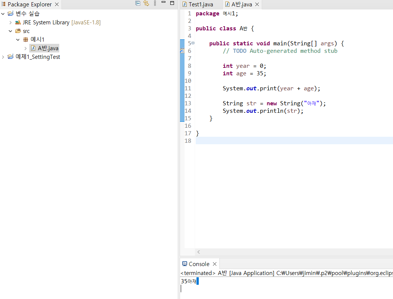
Task: Click the A반.java tab file icon
Action: click(x=227, y=4)
